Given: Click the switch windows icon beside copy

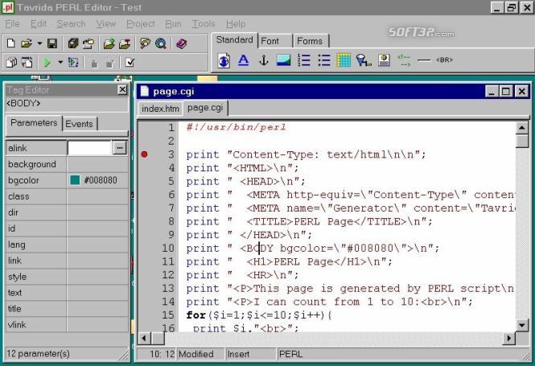Looking at the screenshot, I should (x=27, y=63).
